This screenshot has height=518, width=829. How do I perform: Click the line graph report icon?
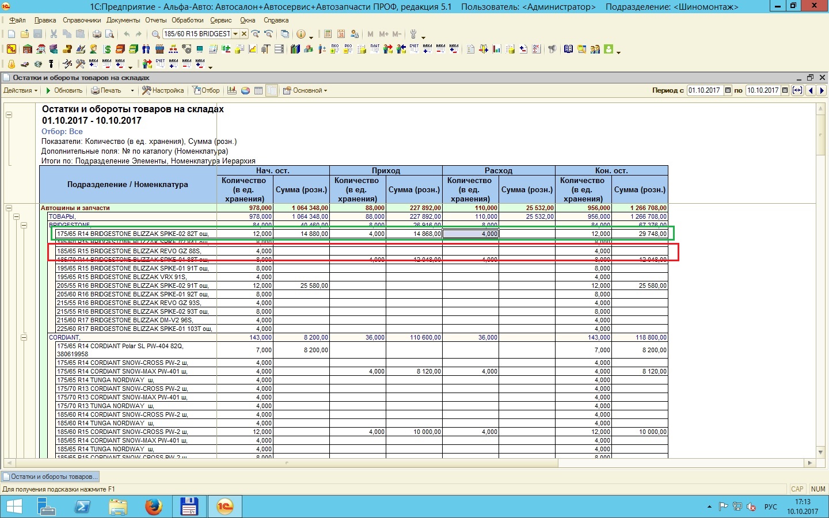[253, 49]
